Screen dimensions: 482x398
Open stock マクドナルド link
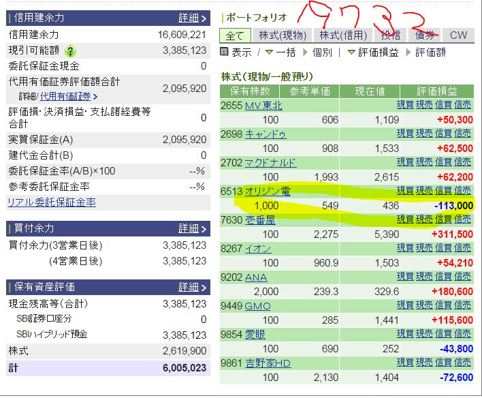pos(270,163)
